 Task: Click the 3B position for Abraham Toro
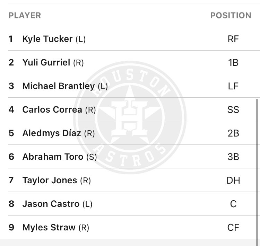233,157
